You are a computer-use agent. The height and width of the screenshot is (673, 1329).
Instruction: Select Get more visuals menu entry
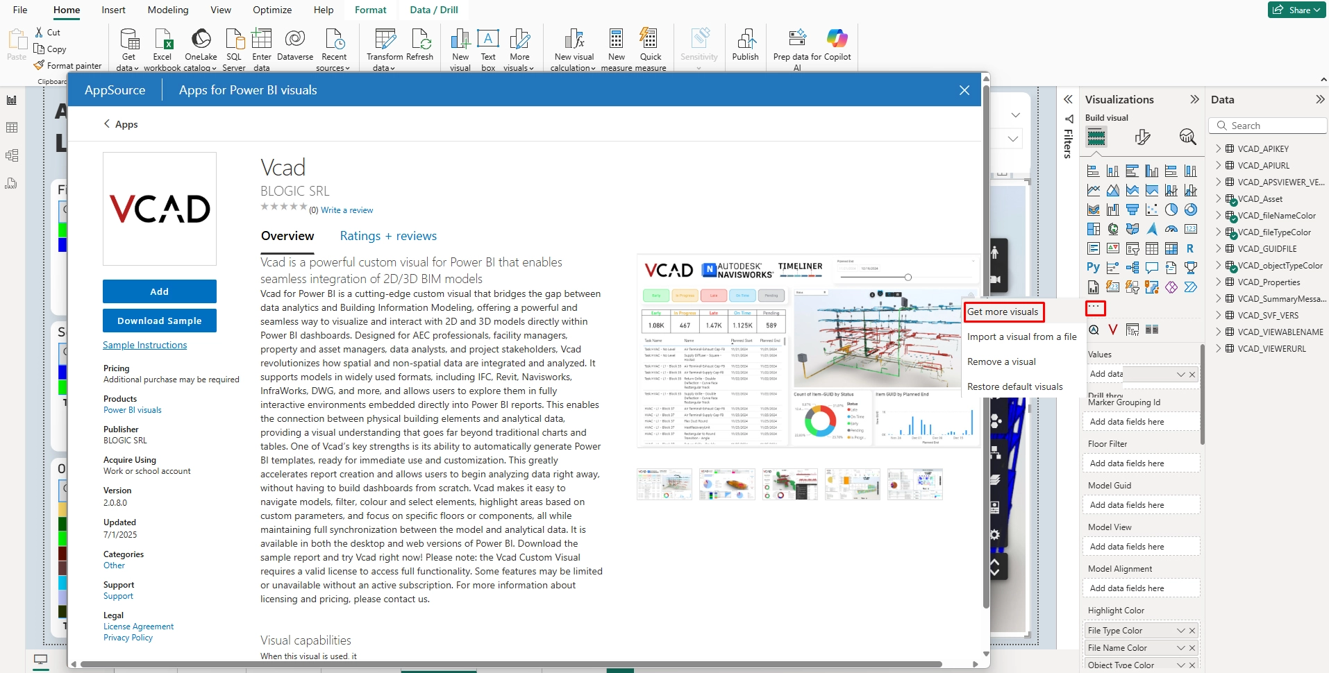(1003, 312)
